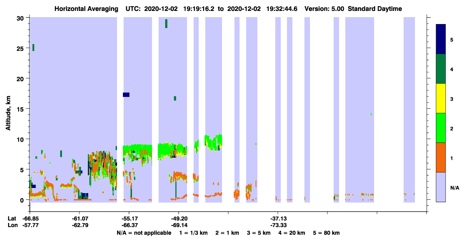This screenshot has width=474, height=243.
Task: Click the longitude value -73.33
Action: click(278, 225)
